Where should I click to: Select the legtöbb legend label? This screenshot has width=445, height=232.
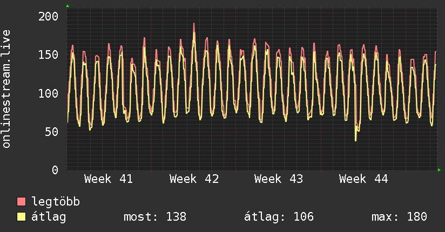(56, 202)
